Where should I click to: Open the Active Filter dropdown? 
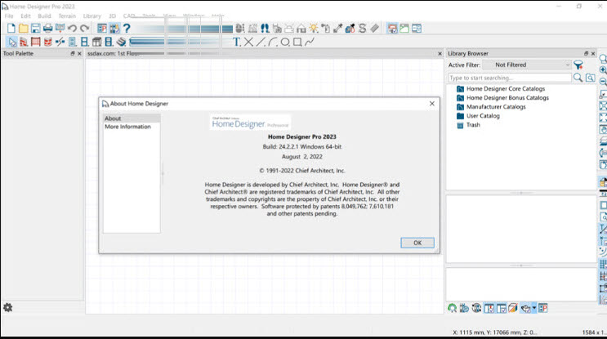[x=526, y=65]
